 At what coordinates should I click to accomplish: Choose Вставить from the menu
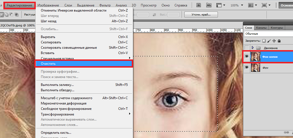(x=84, y=53)
